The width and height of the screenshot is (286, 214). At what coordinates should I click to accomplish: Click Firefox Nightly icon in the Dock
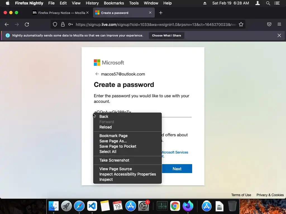coord(188,206)
